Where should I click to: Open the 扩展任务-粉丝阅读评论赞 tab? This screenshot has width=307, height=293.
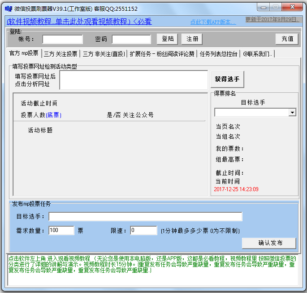tap(162, 54)
